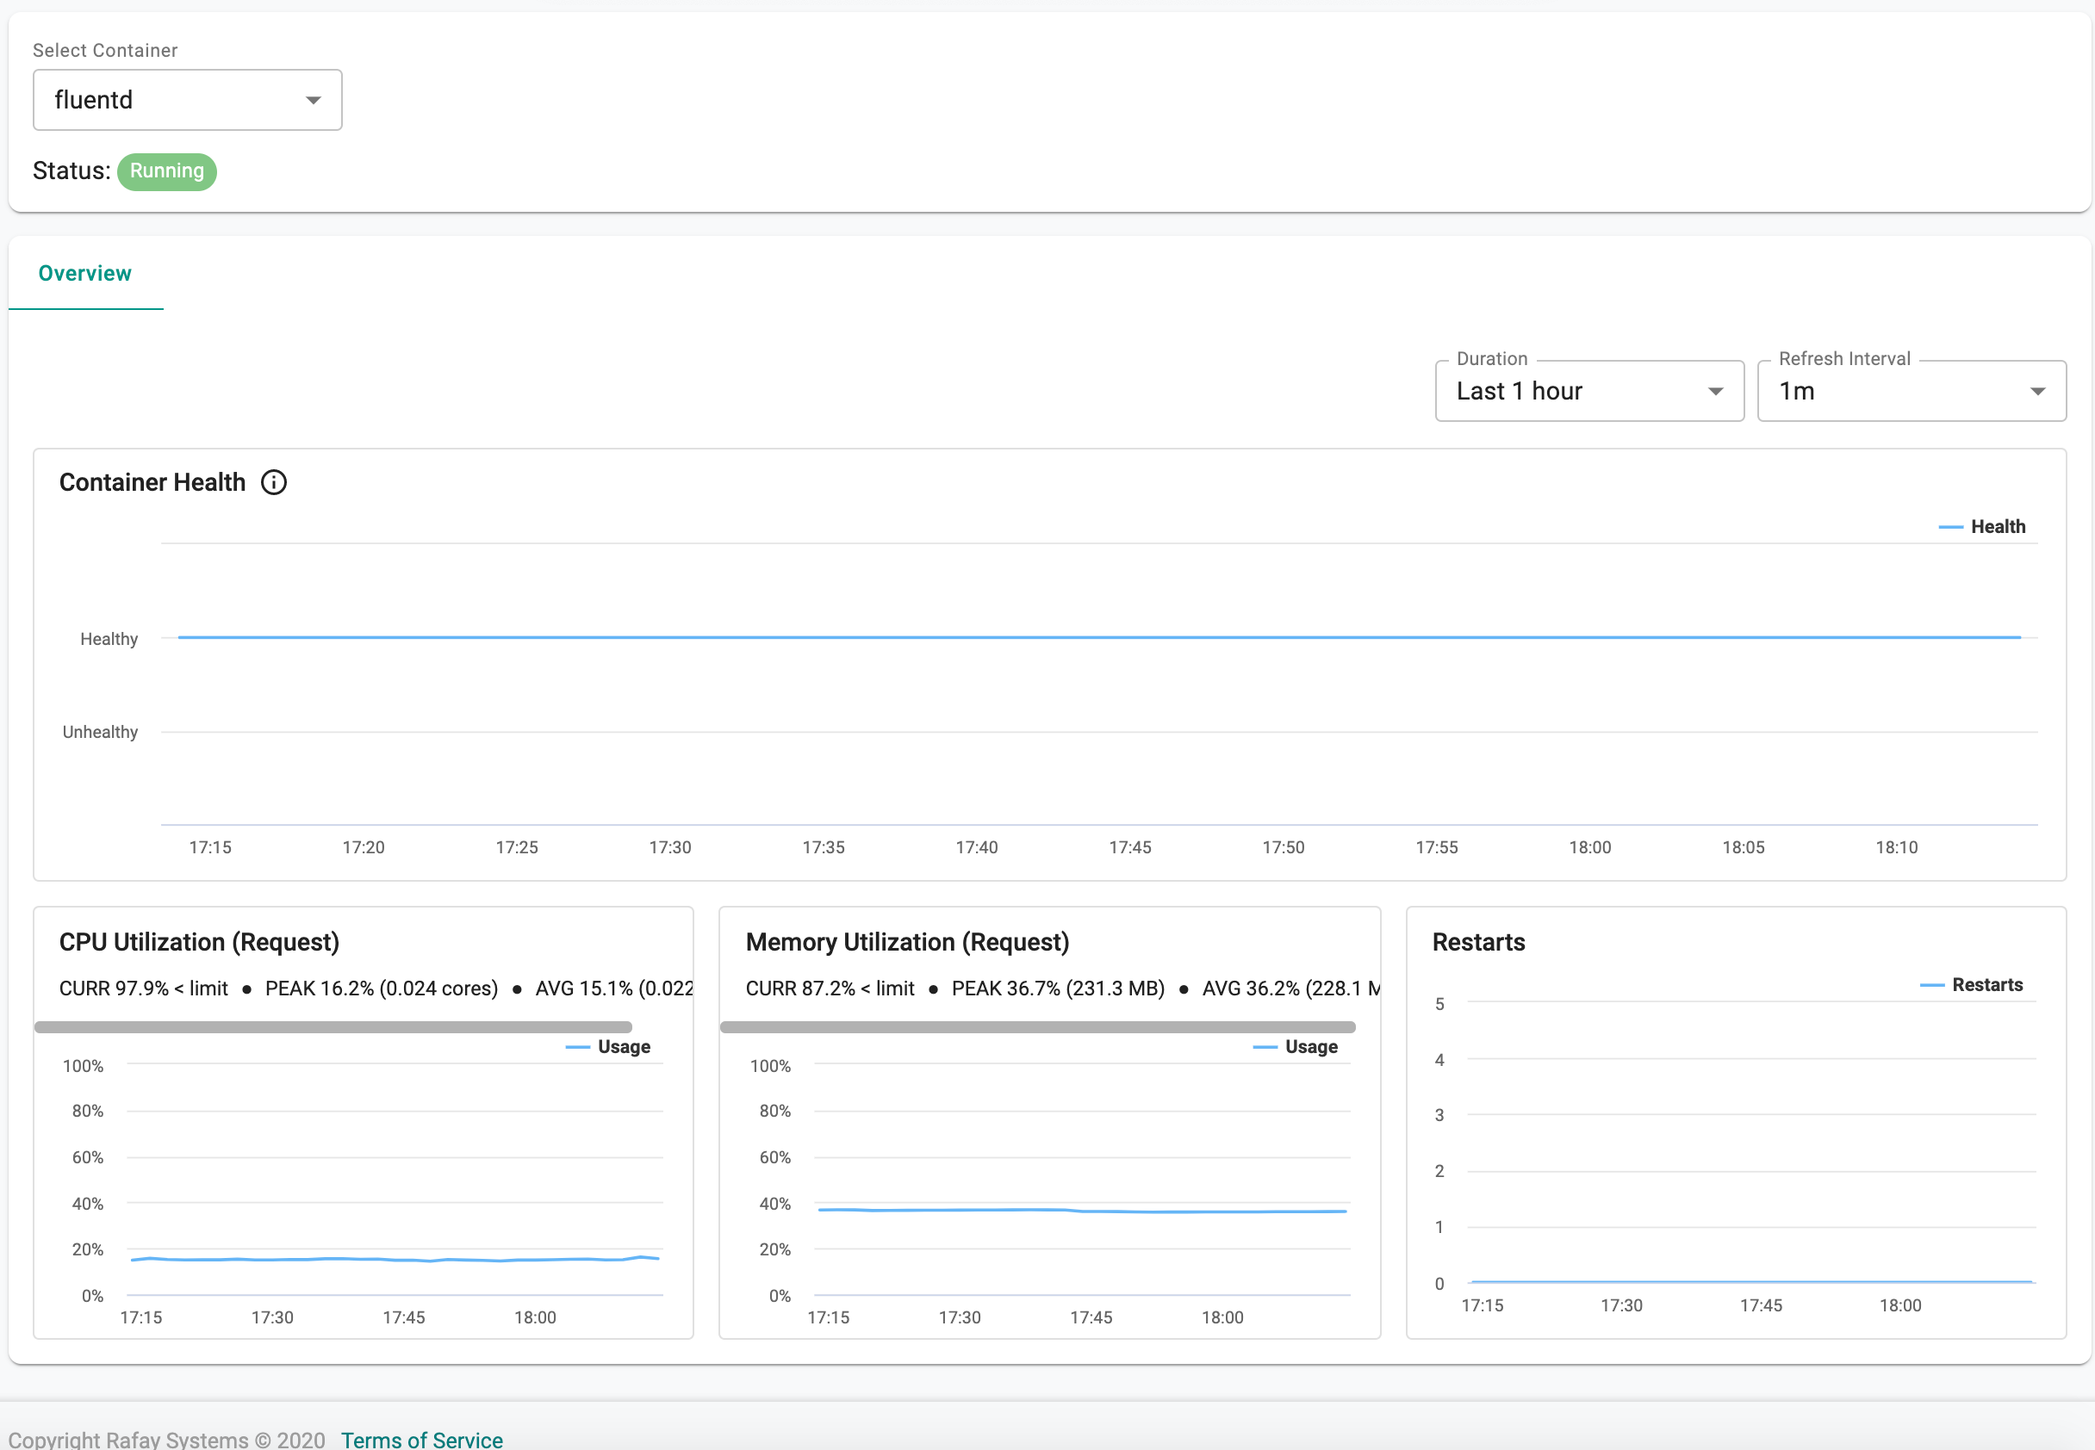Click the blue Healthy line in Container Health chart
The width and height of the screenshot is (2095, 1450).
pyautogui.click(x=1100, y=638)
